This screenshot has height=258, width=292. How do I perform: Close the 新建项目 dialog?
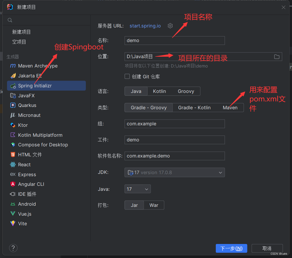click(x=284, y=7)
